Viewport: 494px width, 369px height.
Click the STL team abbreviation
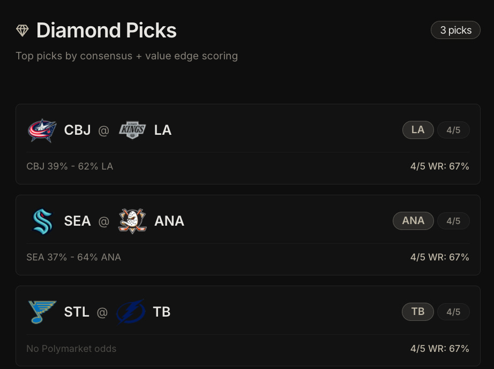pyautogui.click(x=77, y=312)
